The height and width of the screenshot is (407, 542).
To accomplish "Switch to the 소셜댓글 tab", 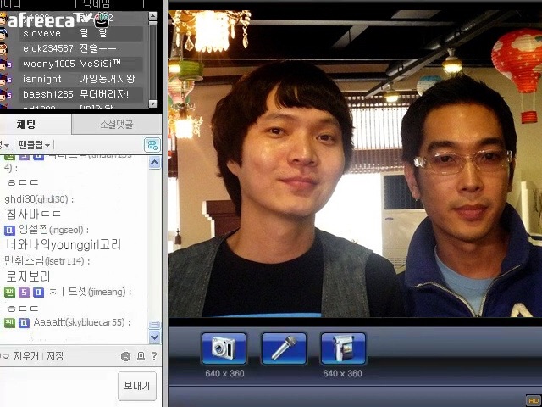I will pyautogui.click(x=116, y=125).
